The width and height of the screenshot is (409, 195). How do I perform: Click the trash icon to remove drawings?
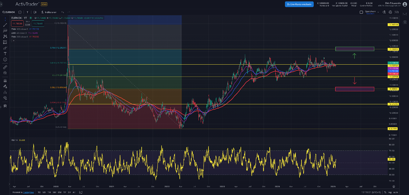(5, 106)
